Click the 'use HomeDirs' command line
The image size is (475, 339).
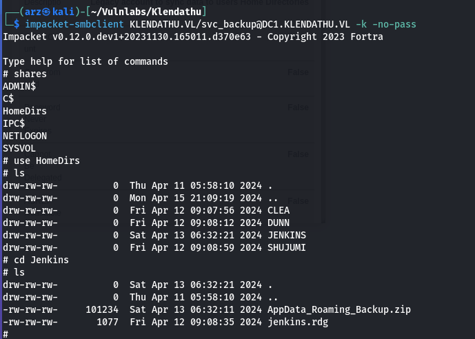click(41, 161)
